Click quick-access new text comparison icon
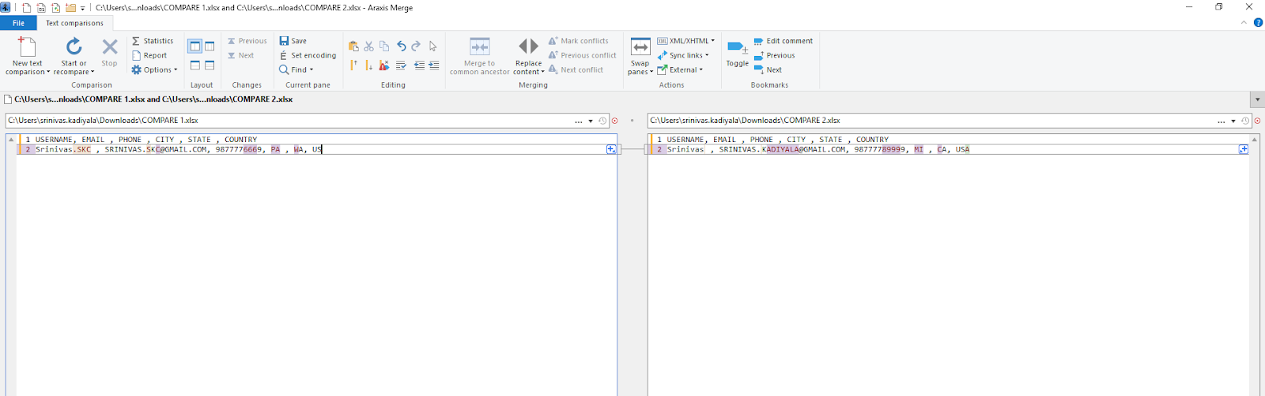The width and height of the screenshot is (1265, 396). 26,8
